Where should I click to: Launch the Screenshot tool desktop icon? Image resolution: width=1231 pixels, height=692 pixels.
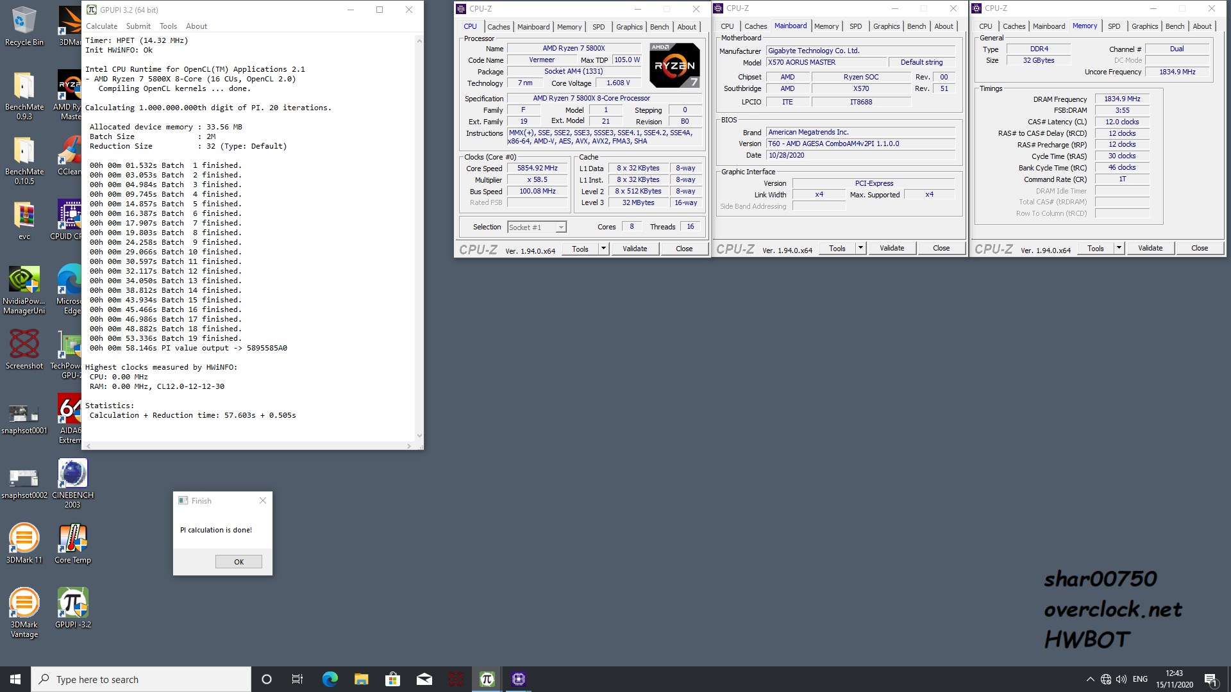(24, 350)
